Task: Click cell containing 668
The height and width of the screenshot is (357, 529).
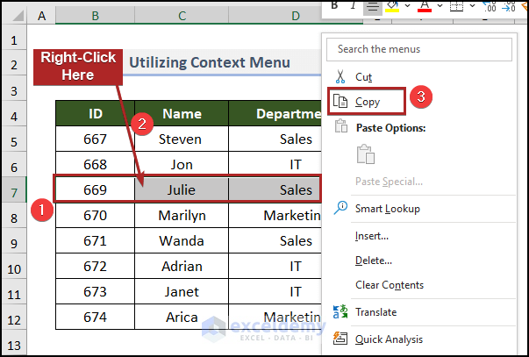Action: point(95,164)
